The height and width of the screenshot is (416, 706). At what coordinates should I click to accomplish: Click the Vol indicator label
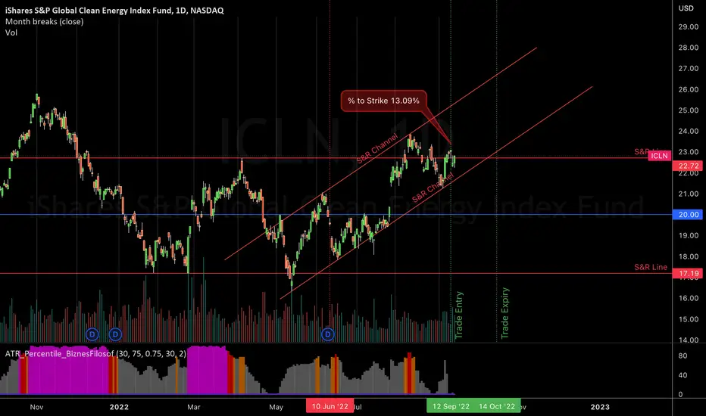point(11,33)
